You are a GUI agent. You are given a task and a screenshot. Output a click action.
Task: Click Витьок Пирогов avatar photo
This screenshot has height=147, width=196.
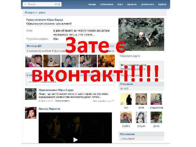click(31, 113)
